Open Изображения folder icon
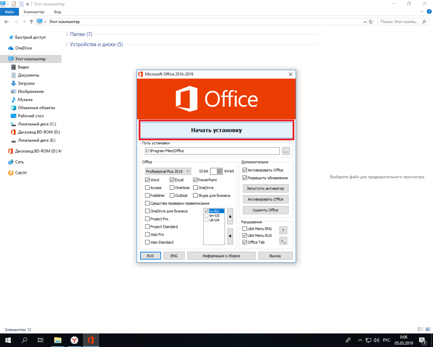The height and width of the screenshot is (347, 433). (x=14, y=91)
